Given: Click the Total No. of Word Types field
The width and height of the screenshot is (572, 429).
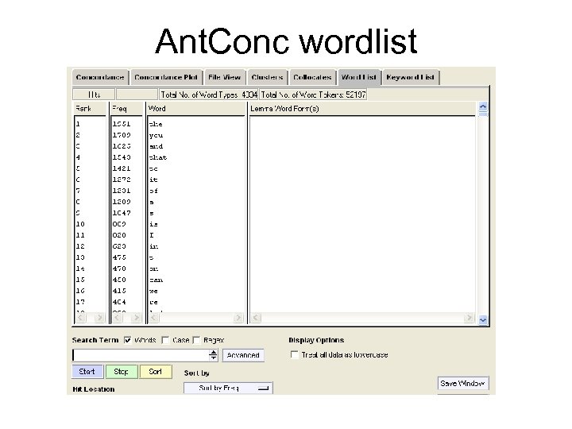Looking at the screenshot, I should coord(209,95).
